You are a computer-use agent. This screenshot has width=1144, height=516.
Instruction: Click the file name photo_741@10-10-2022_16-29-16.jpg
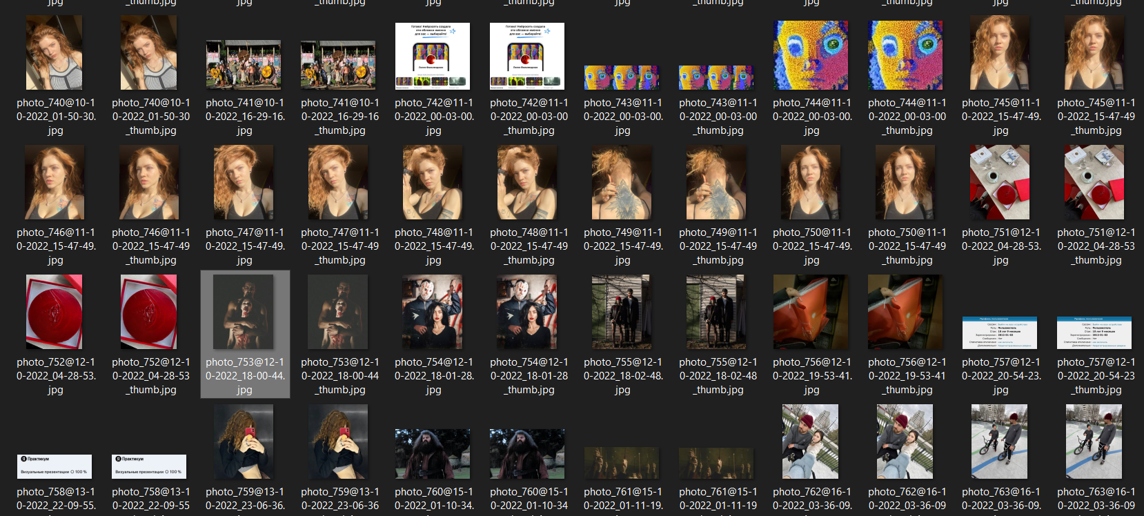point(245,117)
